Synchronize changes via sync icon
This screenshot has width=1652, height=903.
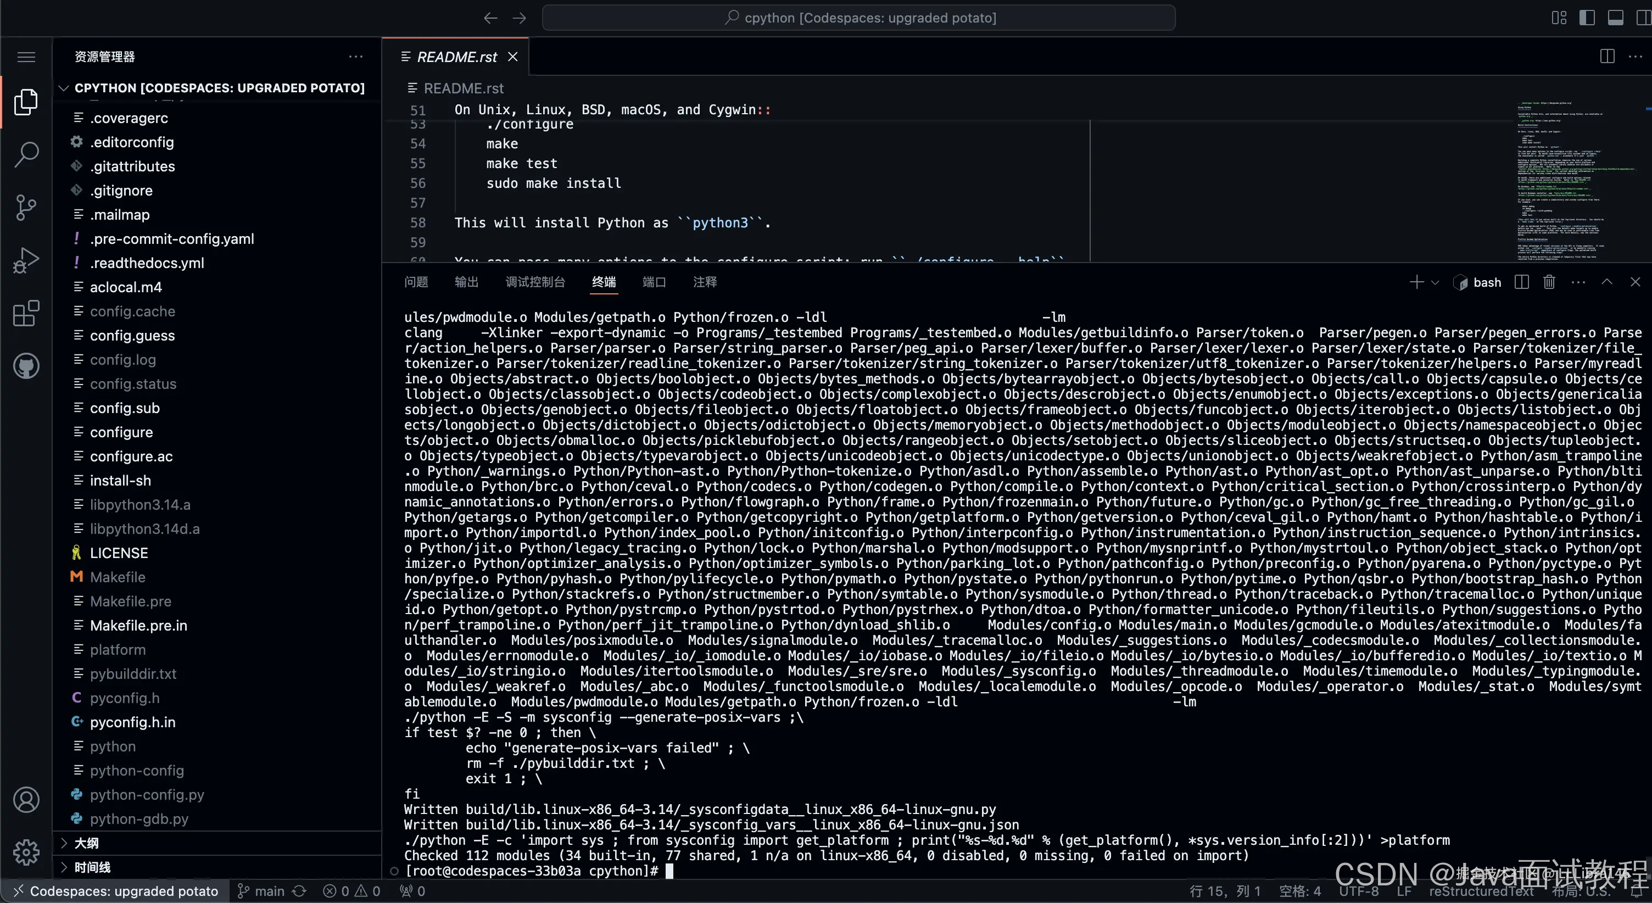(x=299, y=891)
